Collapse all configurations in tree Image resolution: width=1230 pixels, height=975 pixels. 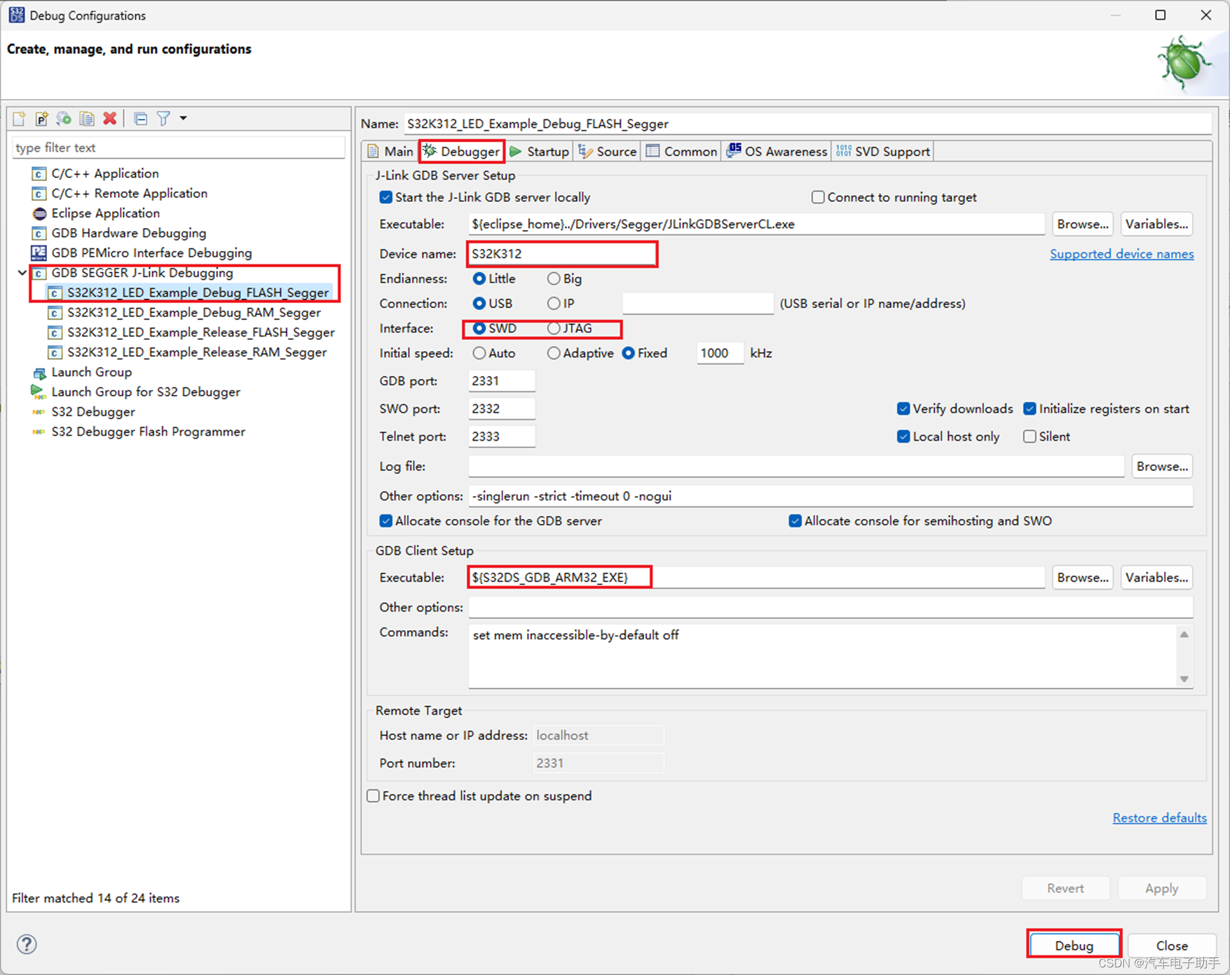(x=140, y=119)
